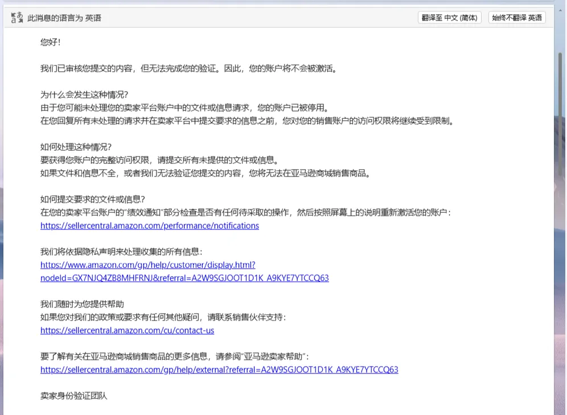Click the line starting 由于您可能未处理您的卖家平台账户
The width and height of the screenshot is (567, 415).
[x=185, y=108]
